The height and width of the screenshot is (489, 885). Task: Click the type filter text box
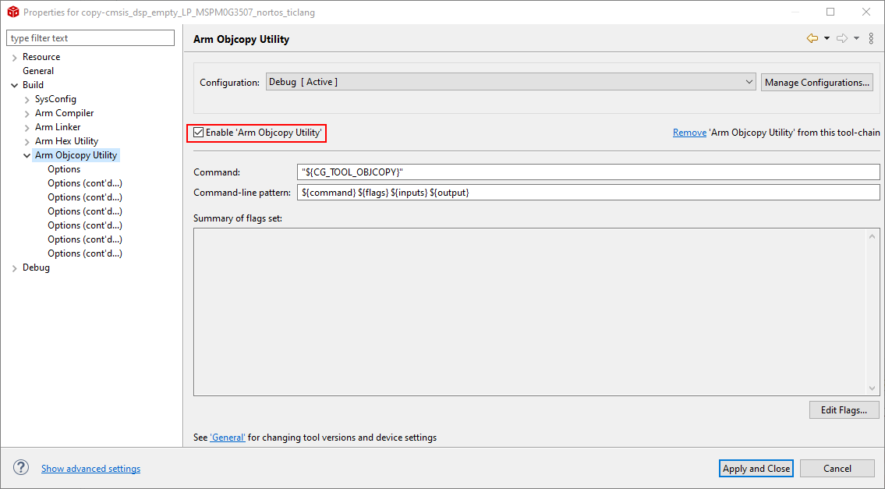(x=90, y=38)
